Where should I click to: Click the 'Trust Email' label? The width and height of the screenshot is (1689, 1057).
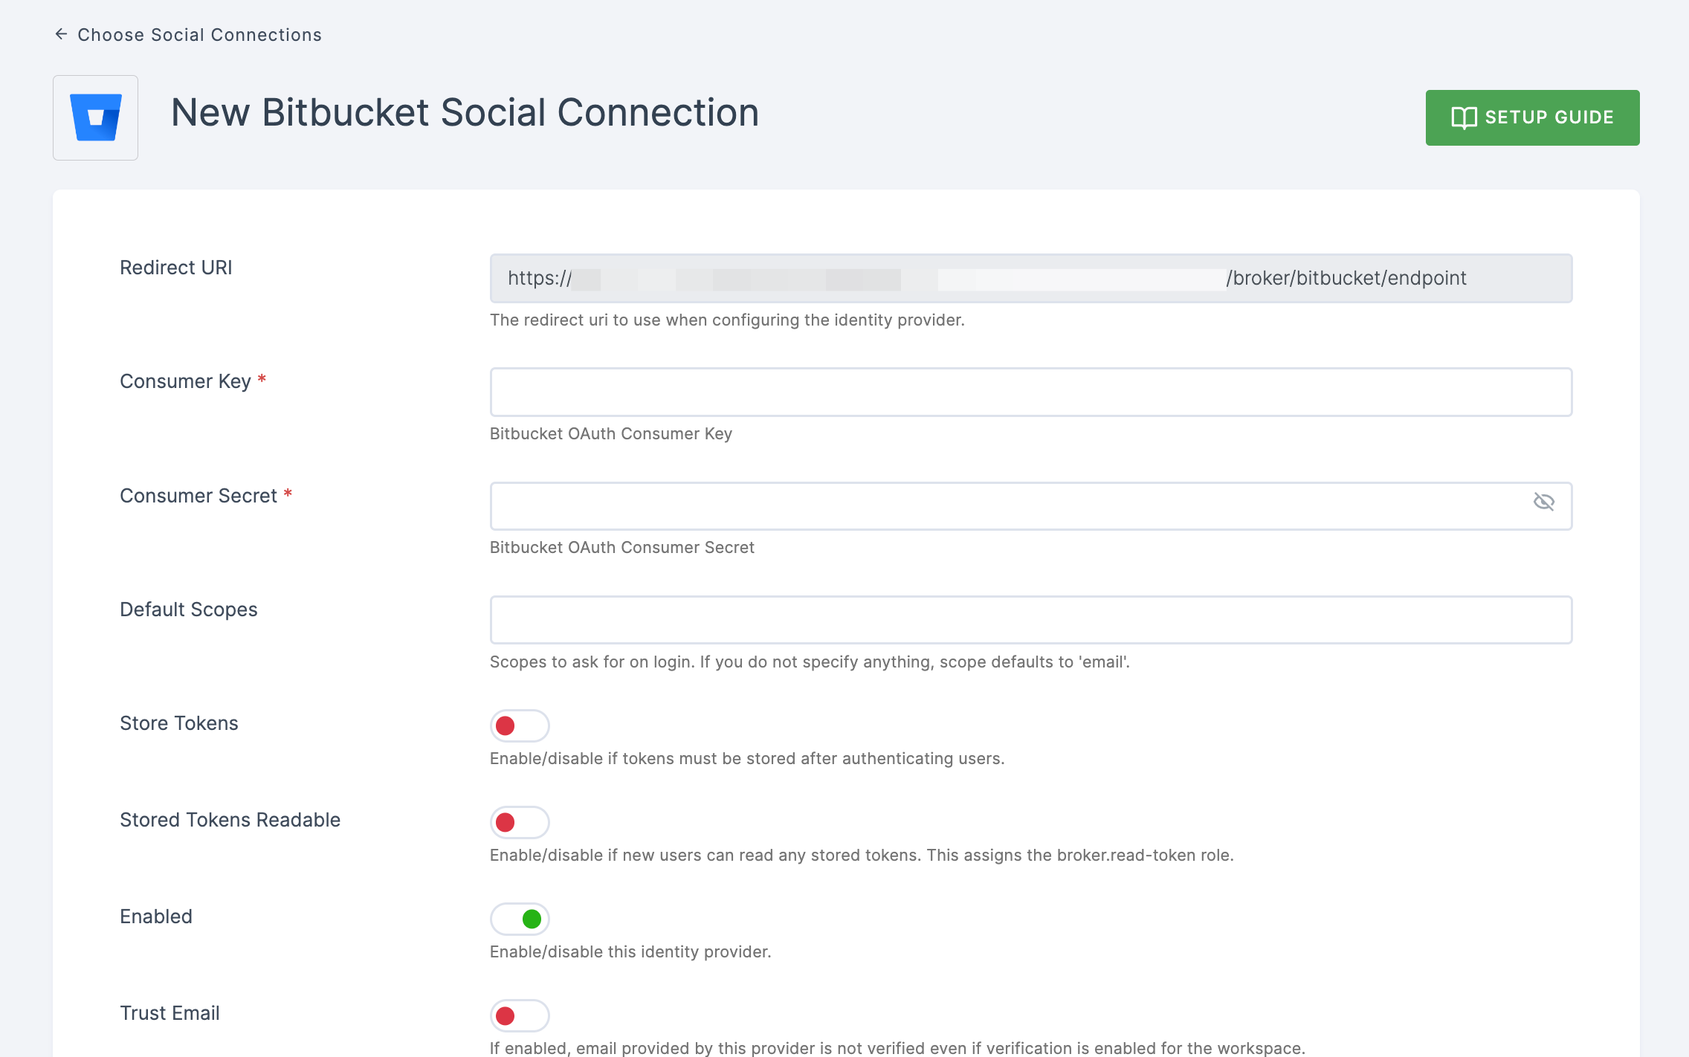(x=169, y=1013)
